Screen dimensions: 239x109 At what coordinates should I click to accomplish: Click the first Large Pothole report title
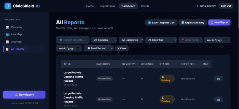(x=73, y=77)
